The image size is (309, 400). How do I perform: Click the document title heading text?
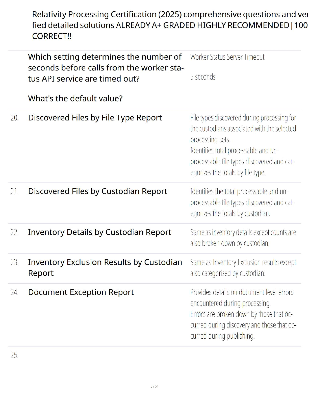(169, 25)
